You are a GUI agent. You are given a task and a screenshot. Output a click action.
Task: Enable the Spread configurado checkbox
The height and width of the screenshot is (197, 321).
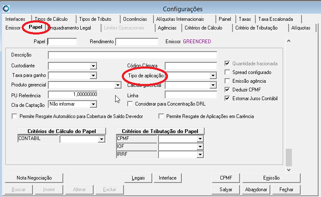coord(227,72)
